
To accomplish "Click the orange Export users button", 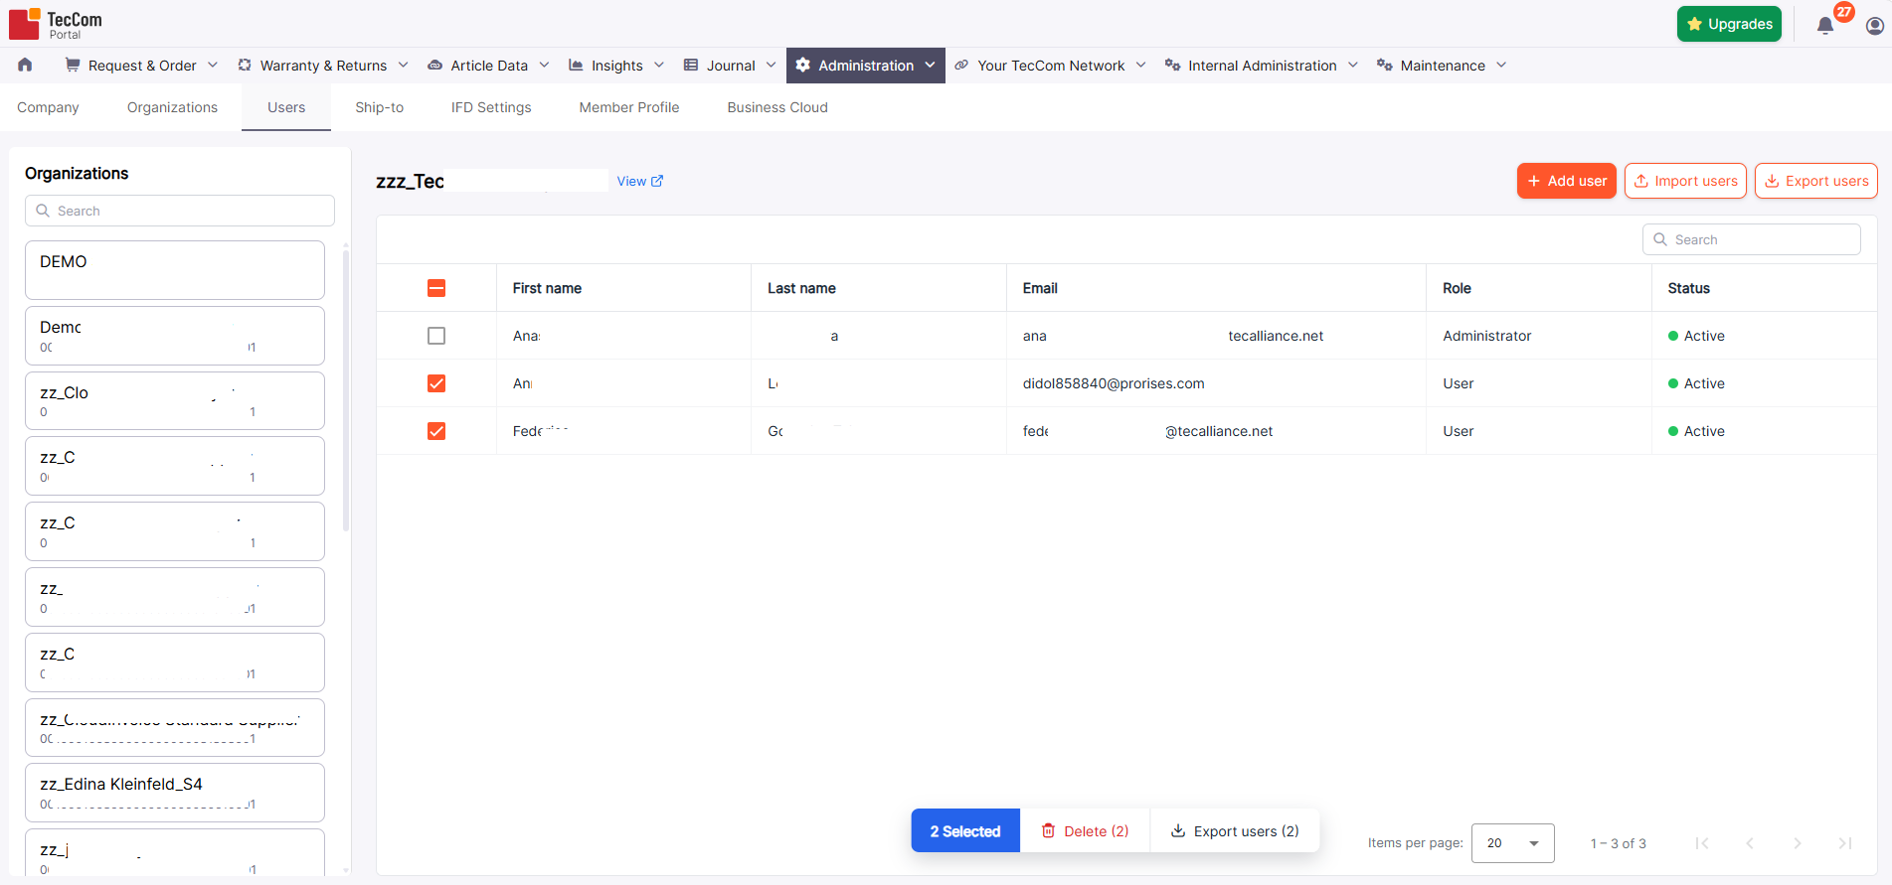I will click(x=1815, y=181).
